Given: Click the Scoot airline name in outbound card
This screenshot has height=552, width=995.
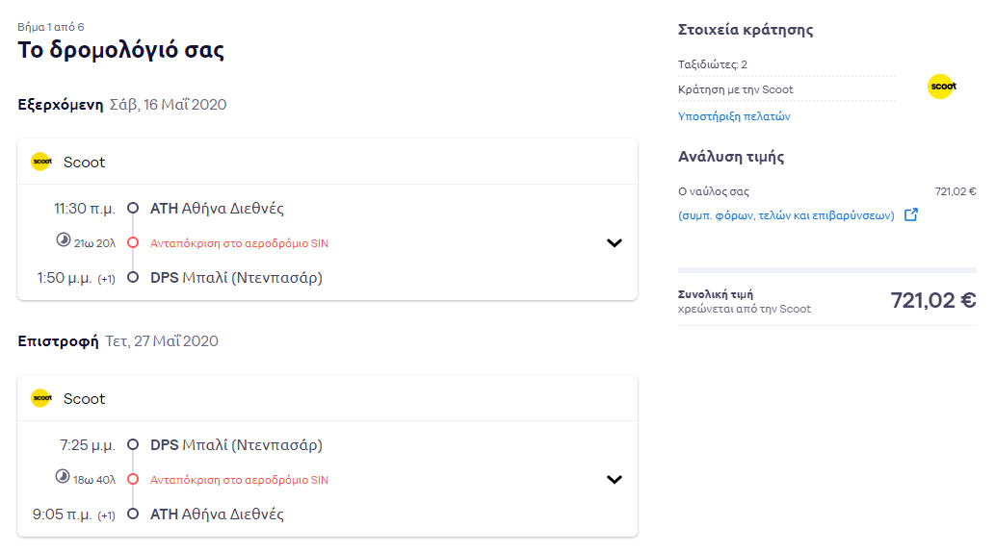Looking at the screenshot, I should [x=84, y=163].
